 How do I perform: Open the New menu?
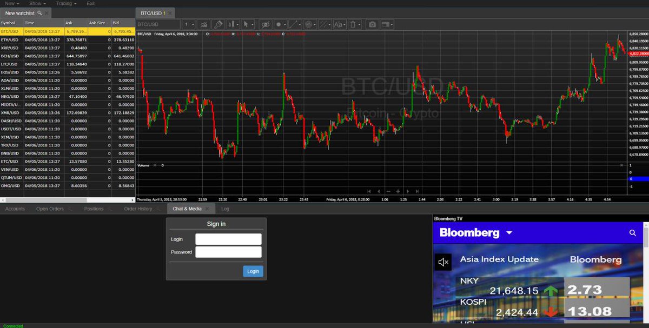pyautogui.click(x=11, y=3)
